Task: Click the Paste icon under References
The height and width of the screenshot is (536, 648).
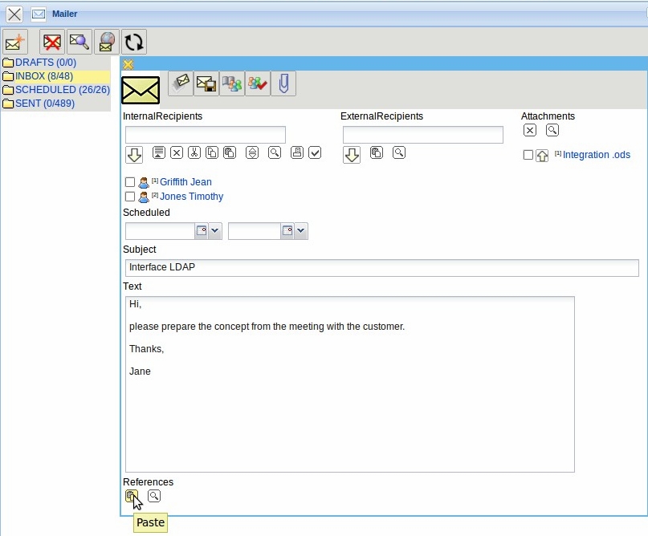Action: 132,496
